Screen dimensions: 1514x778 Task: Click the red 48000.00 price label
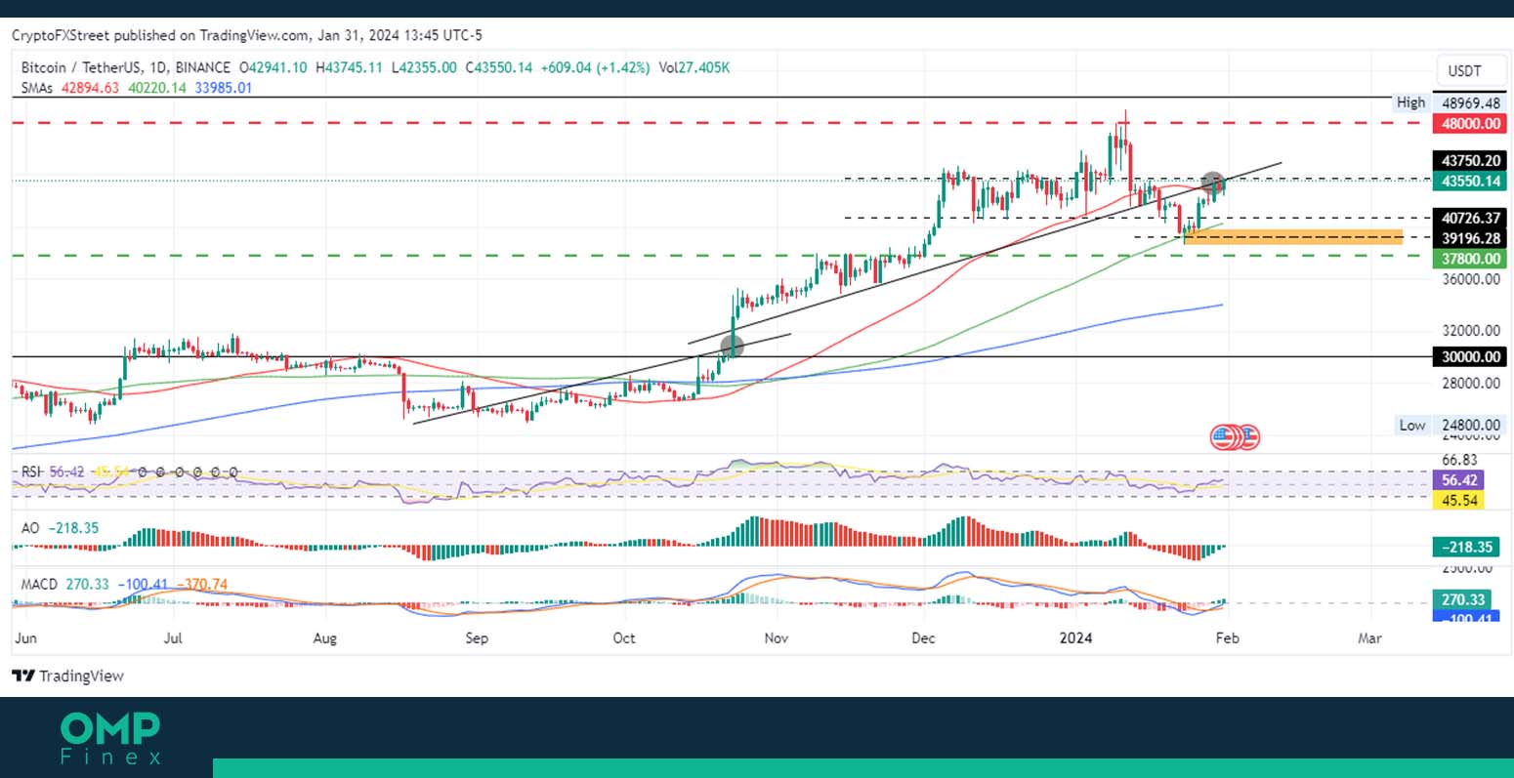(x=1471, y=123)
